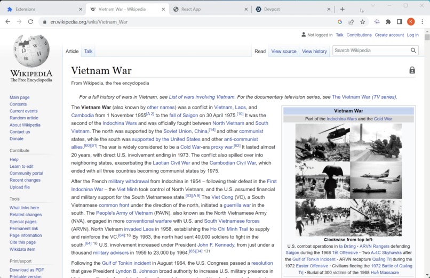The image size is (430, 278).
Task: Open What links here tool
Action: click(x=24, y=207)
